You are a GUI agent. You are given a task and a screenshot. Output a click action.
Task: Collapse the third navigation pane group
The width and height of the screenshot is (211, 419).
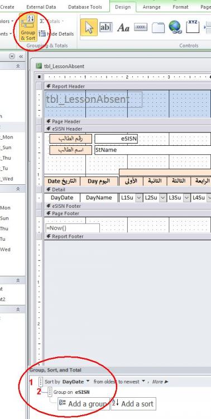18,280
